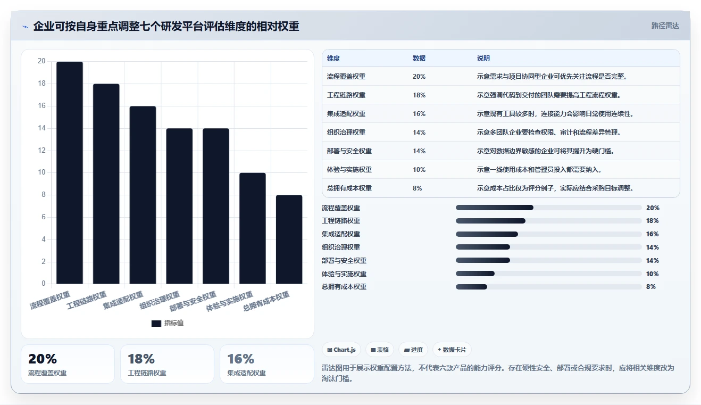Click the title bar zigzag icon
This screenshot has height=405, width=701.
click(25, 27)
